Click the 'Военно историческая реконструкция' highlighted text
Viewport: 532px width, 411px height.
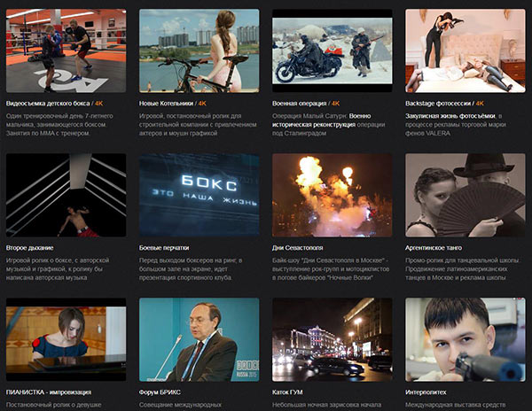coord(321,120)
